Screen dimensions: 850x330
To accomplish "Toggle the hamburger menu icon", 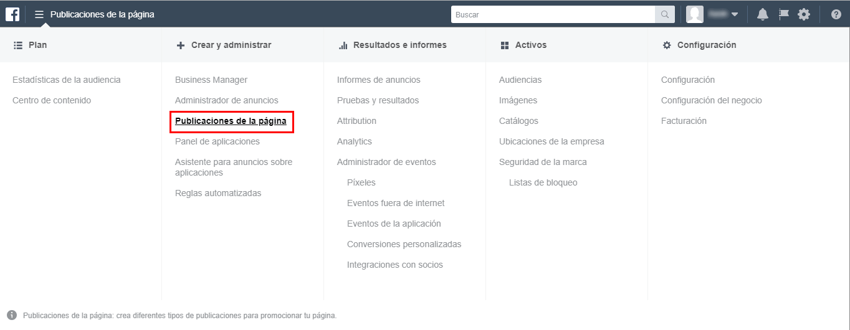I will tap(39, 14).
